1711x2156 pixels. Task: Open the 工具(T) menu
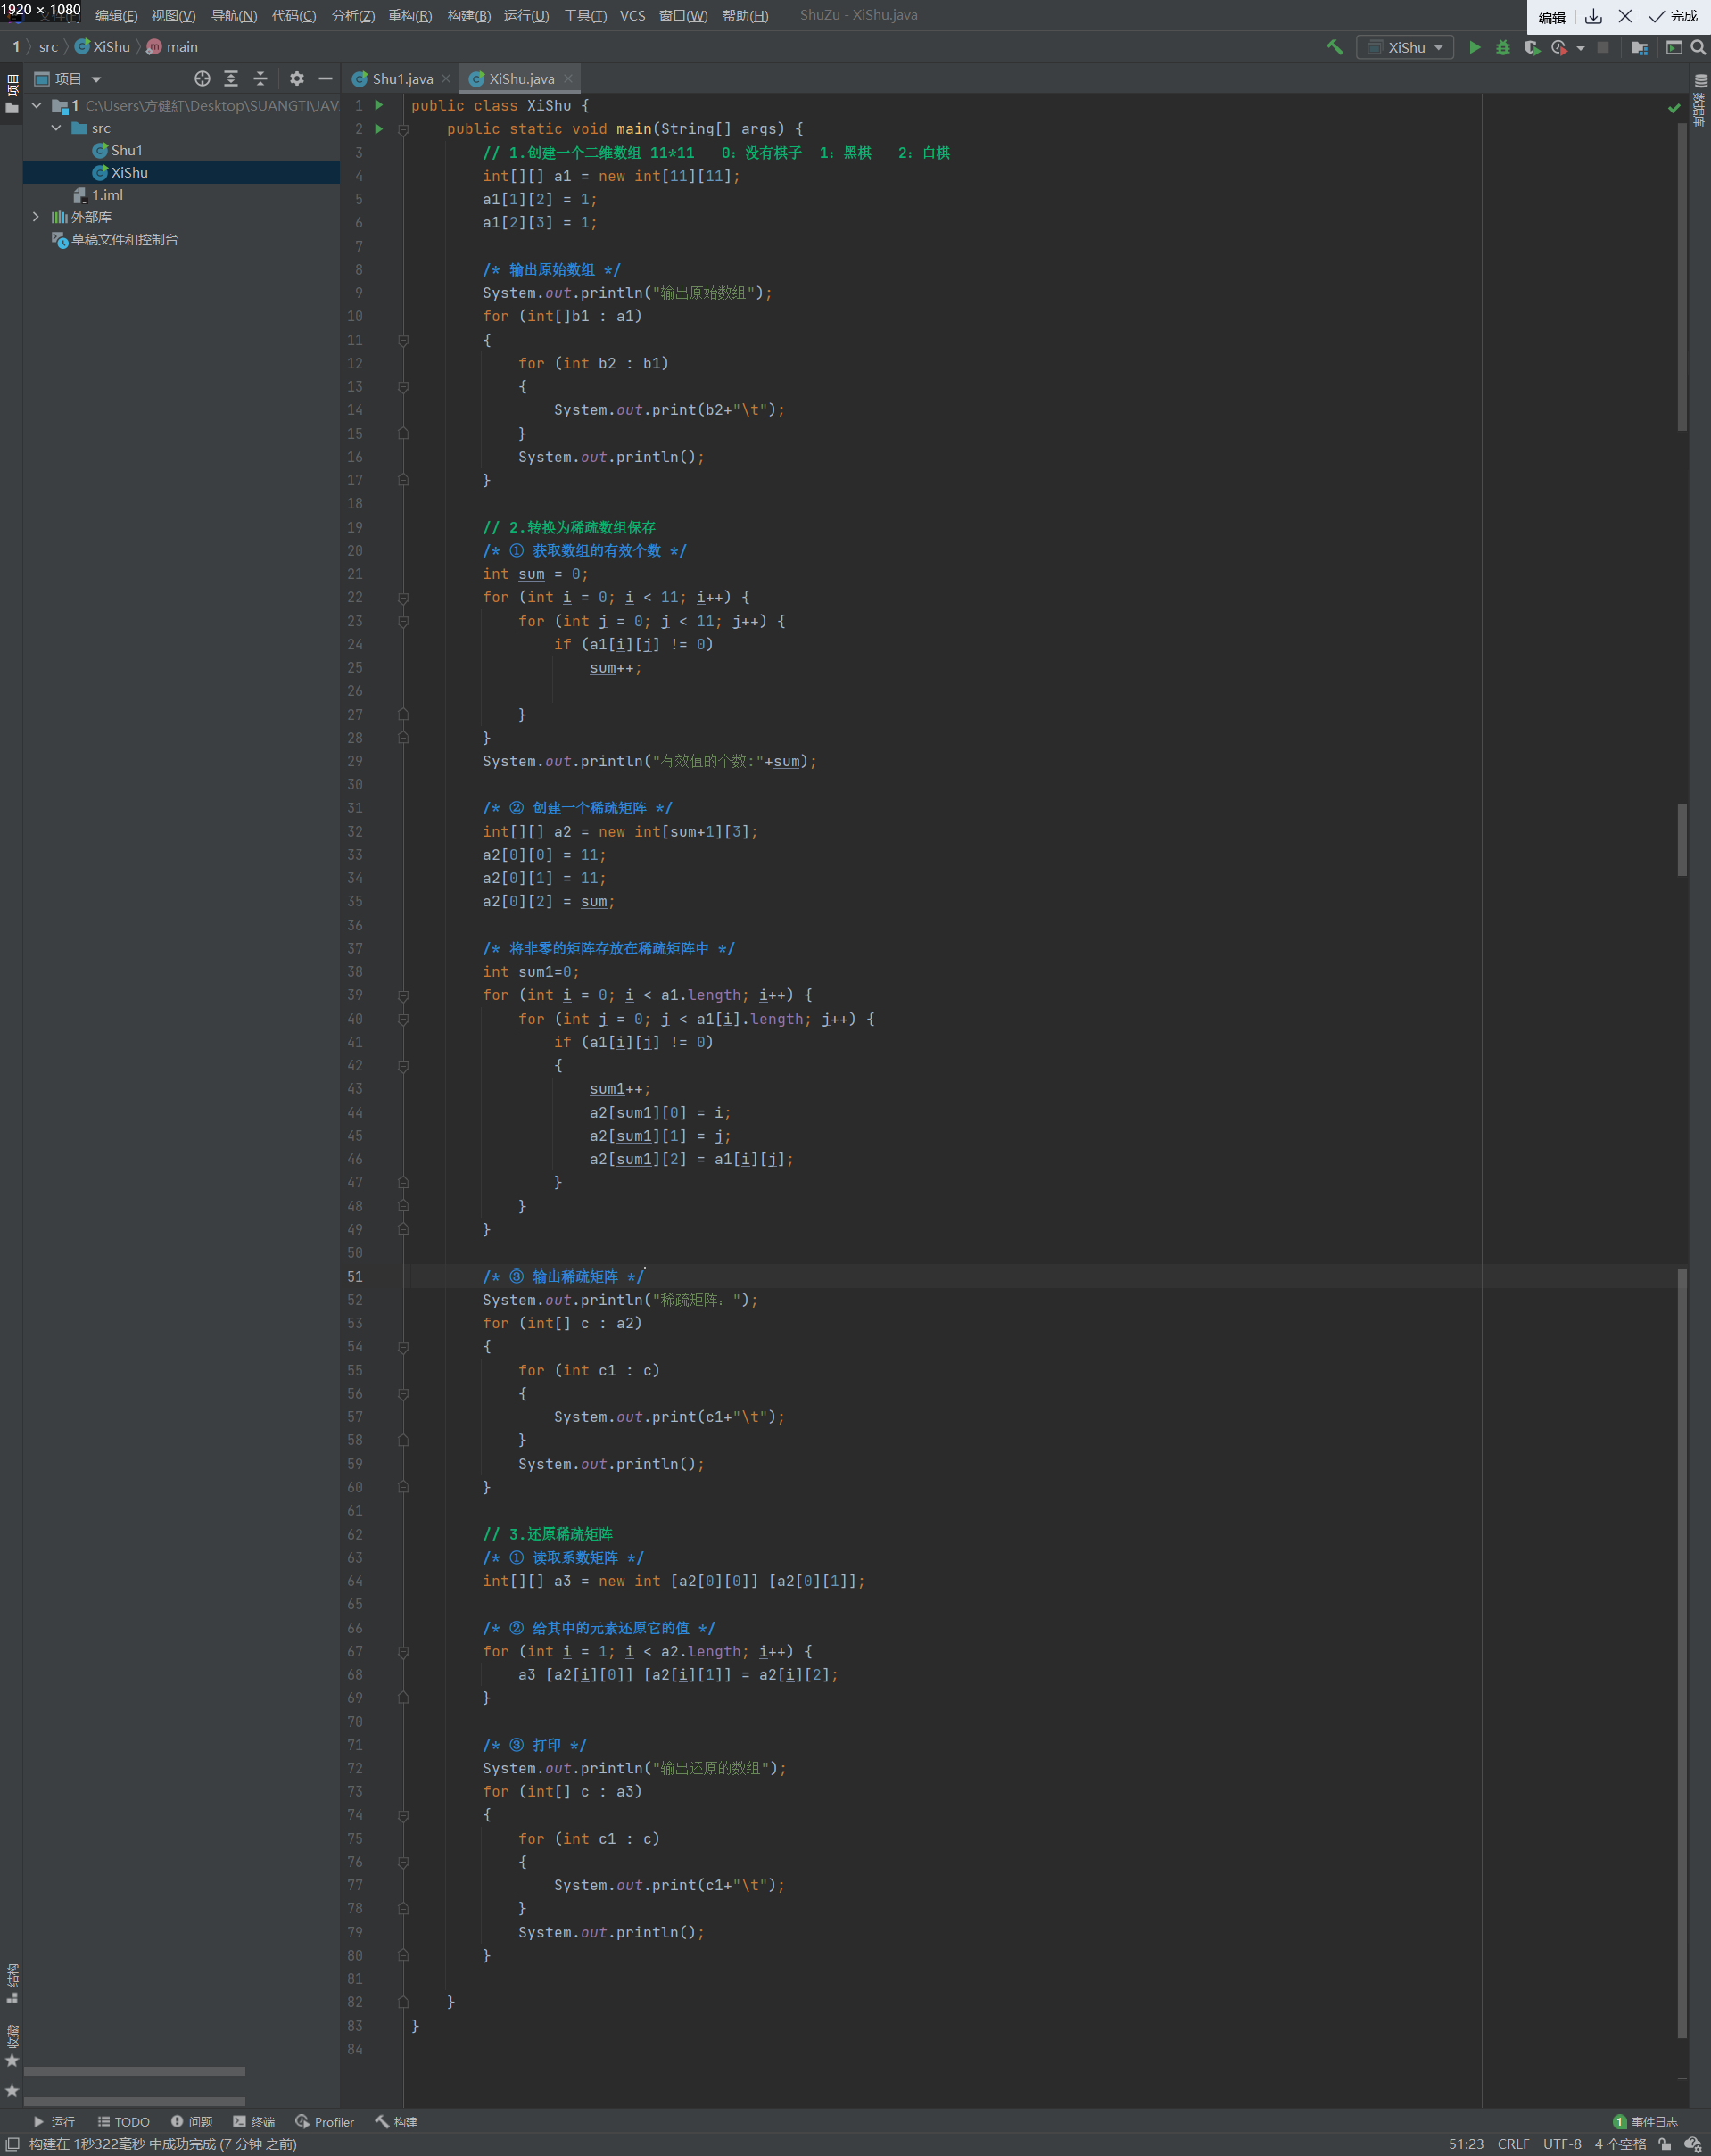click(x=585, y=16)
